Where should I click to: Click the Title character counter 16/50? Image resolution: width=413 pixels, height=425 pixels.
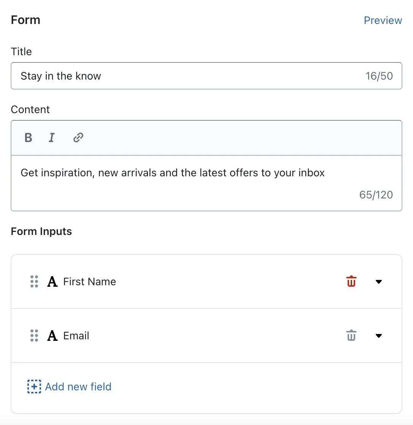point(379,76)
